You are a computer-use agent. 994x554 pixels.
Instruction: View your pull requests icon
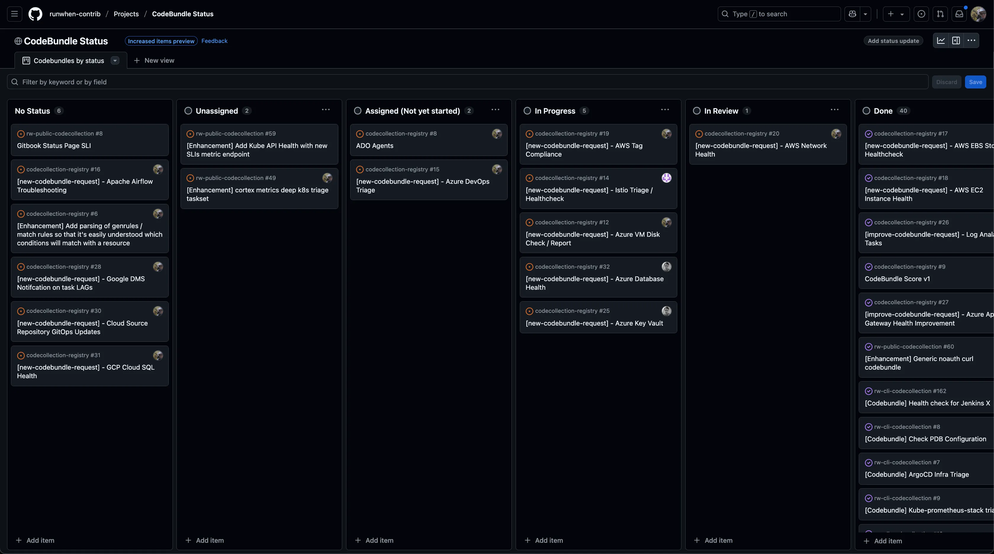[940, 14]
